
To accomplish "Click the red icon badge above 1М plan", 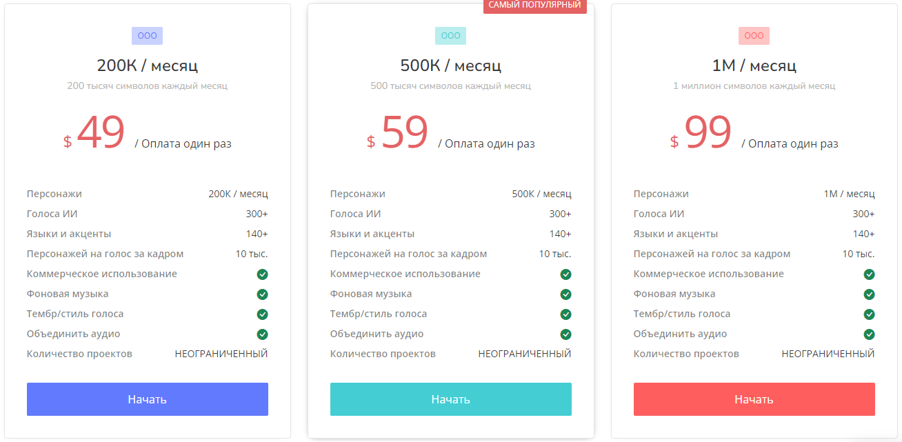I will [754, 36].
